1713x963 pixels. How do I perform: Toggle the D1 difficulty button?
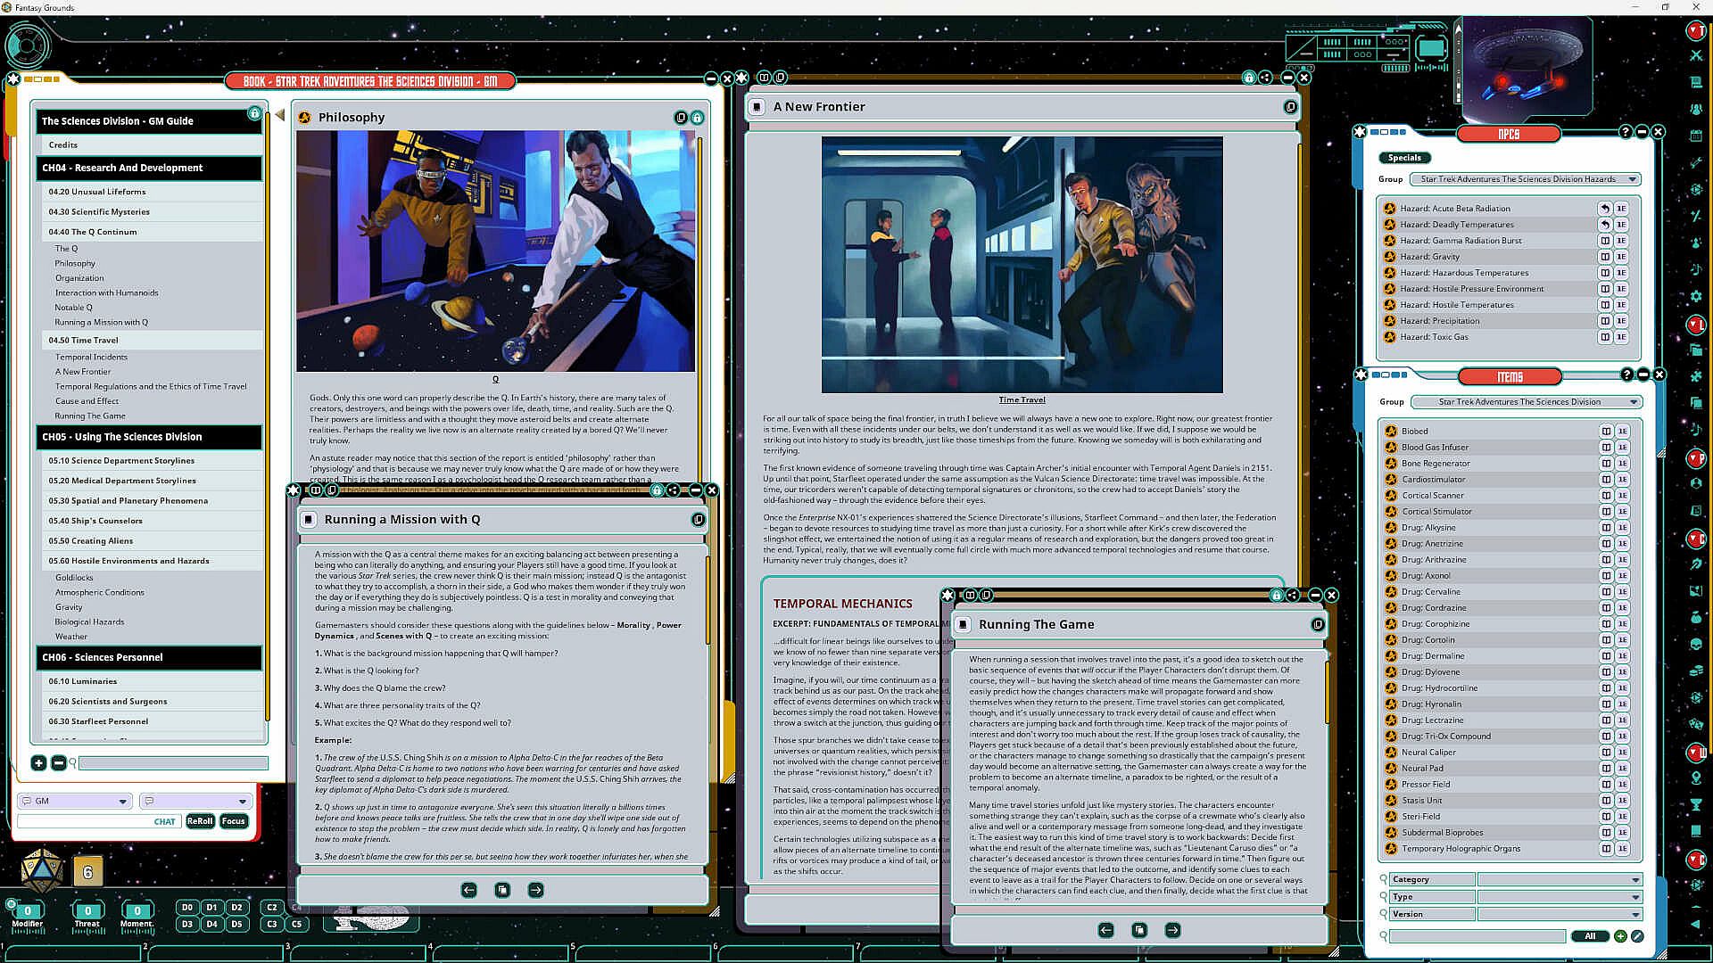[x=211, y=908]
